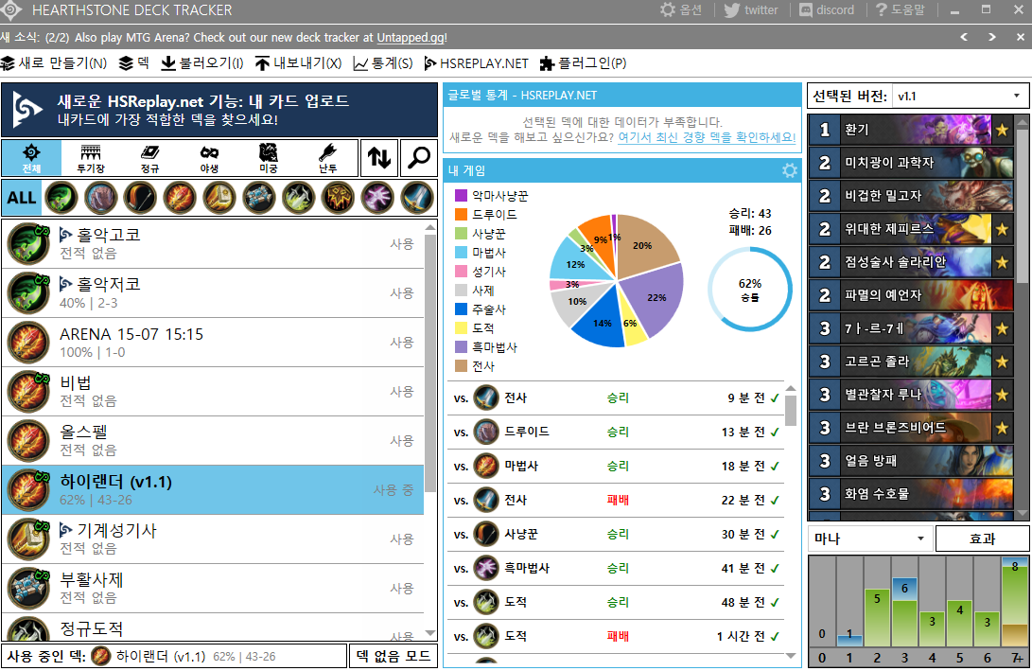Filter decks by Warlock class icon
Image resolution: width=1032 pixels, height=671 pixels.
coord(377,198)
